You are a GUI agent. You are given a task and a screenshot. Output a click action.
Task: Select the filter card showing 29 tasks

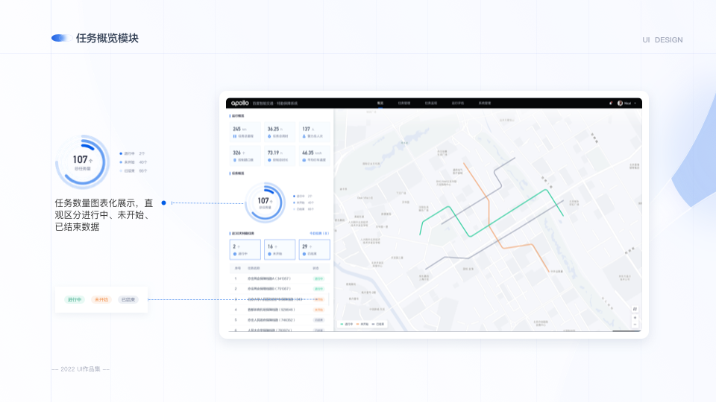click(314, 250)
